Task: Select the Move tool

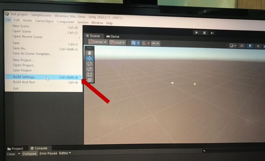Action: [89, 58]
